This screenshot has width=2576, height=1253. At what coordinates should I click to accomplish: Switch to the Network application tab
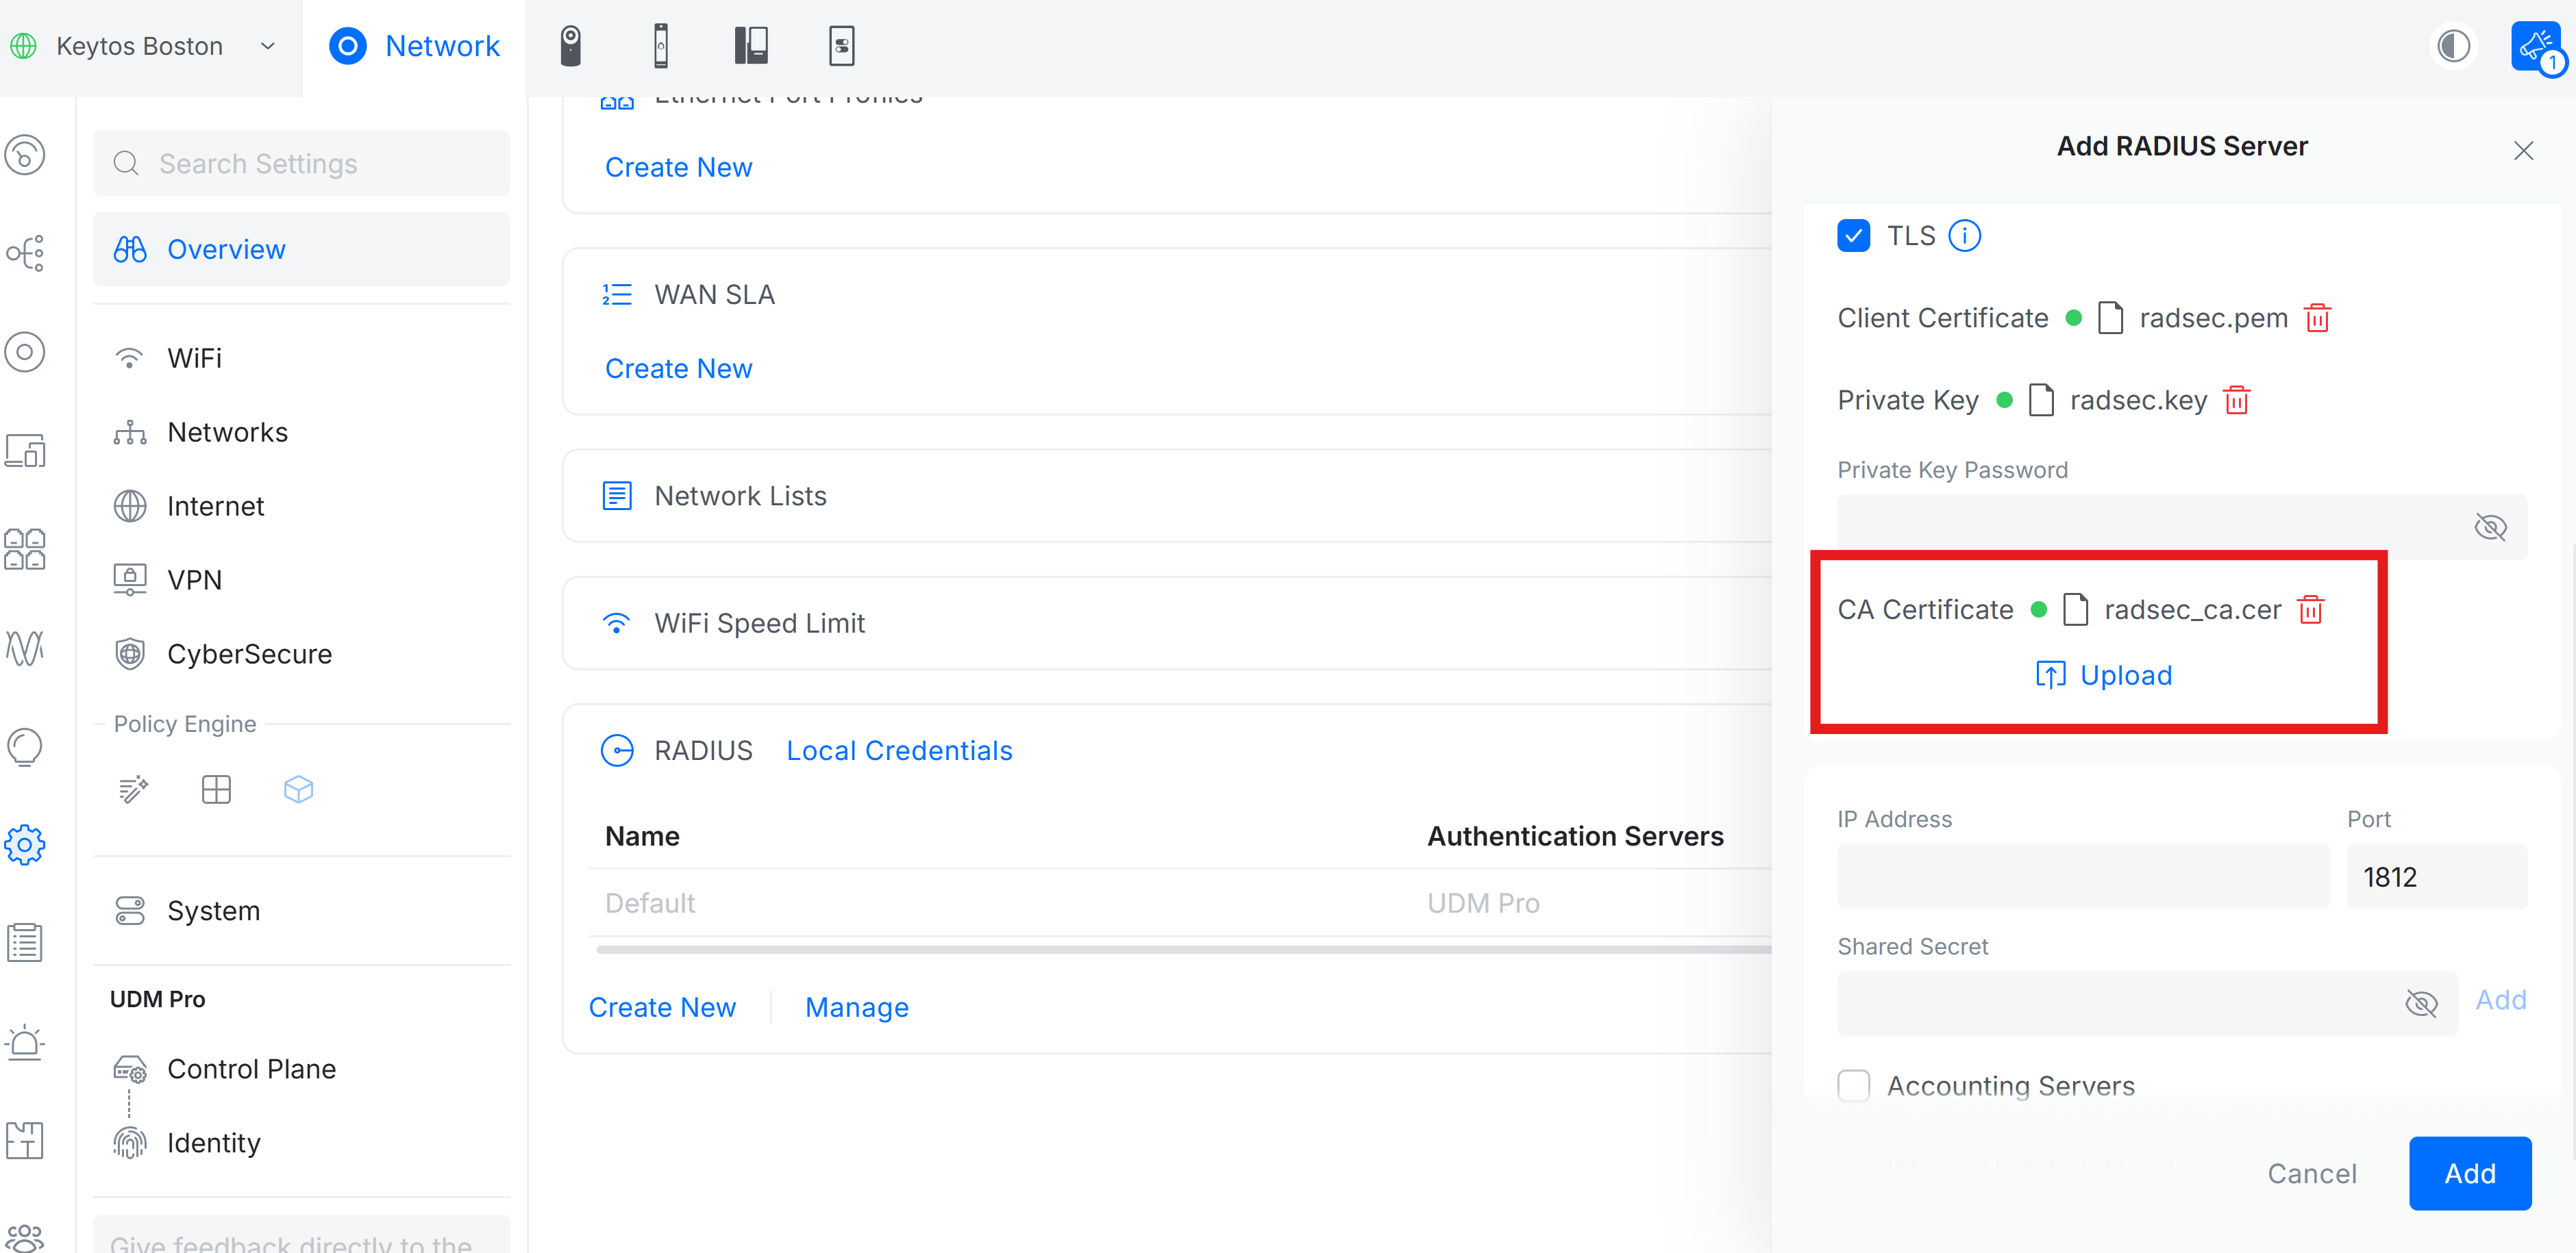click(414, 46)
